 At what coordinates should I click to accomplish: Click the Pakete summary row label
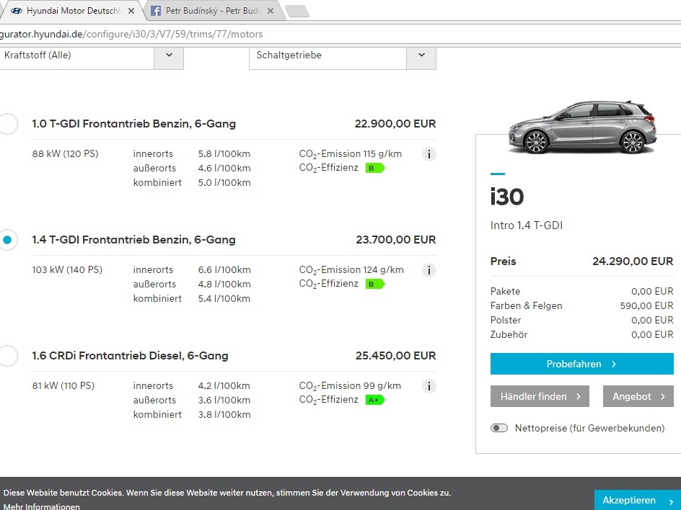click(x=505, y=292)
